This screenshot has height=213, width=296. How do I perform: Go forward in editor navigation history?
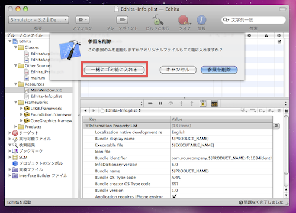tap(94, 110)
